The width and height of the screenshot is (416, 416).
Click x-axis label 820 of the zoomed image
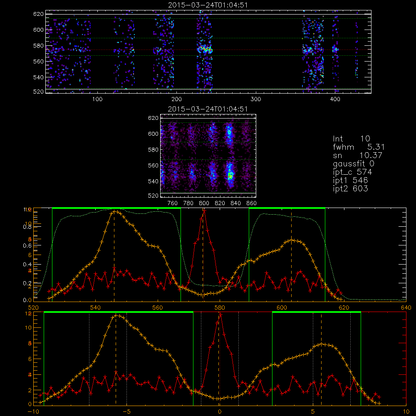(x=220, y=203)
